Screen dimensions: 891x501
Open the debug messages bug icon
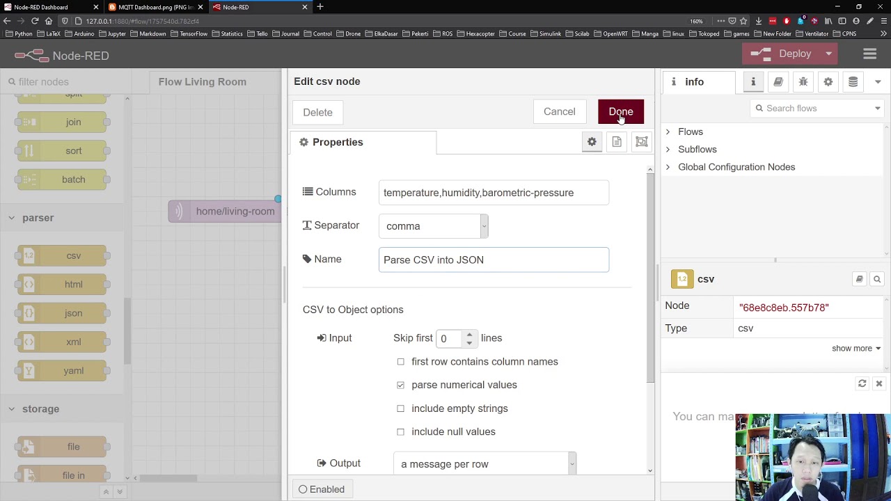click(803, 82)
